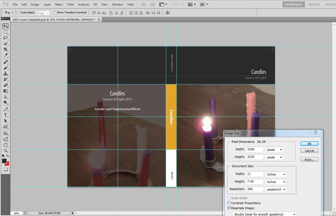Click OK in the Image Size dialog

pos(309,144)
